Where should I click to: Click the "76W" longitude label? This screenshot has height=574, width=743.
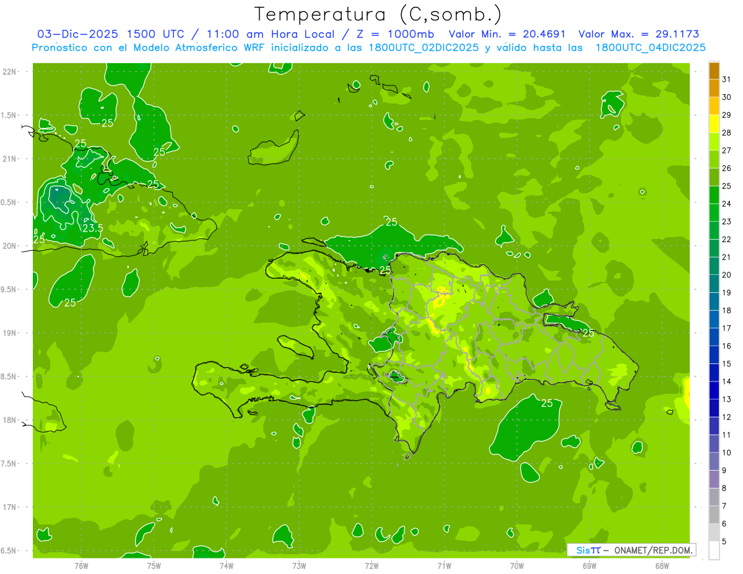81,565
